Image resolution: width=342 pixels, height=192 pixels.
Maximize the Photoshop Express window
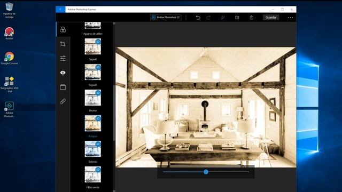(x=282, y=10)
